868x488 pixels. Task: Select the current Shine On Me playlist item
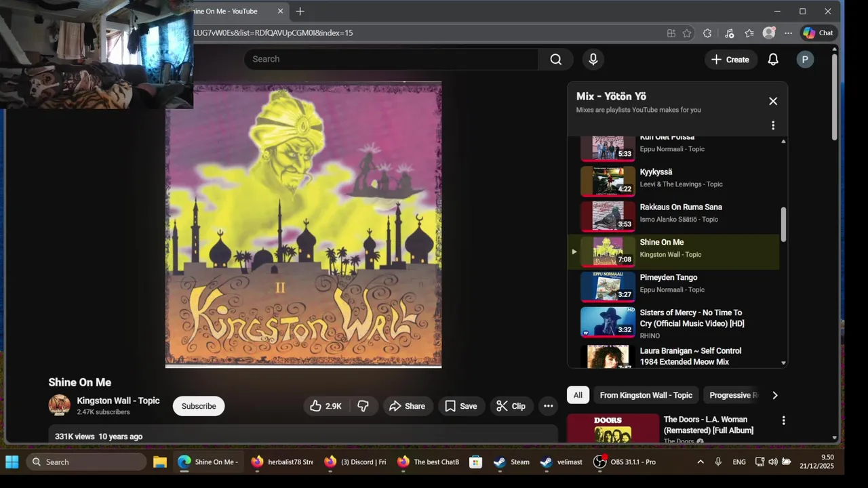(x=673, y=251)
